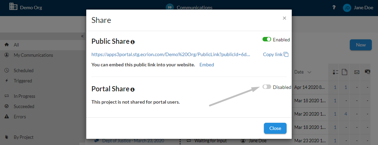Enable the Portal Share toggle
This screenshot has width=378, height=145.
(x=267, y=87)
